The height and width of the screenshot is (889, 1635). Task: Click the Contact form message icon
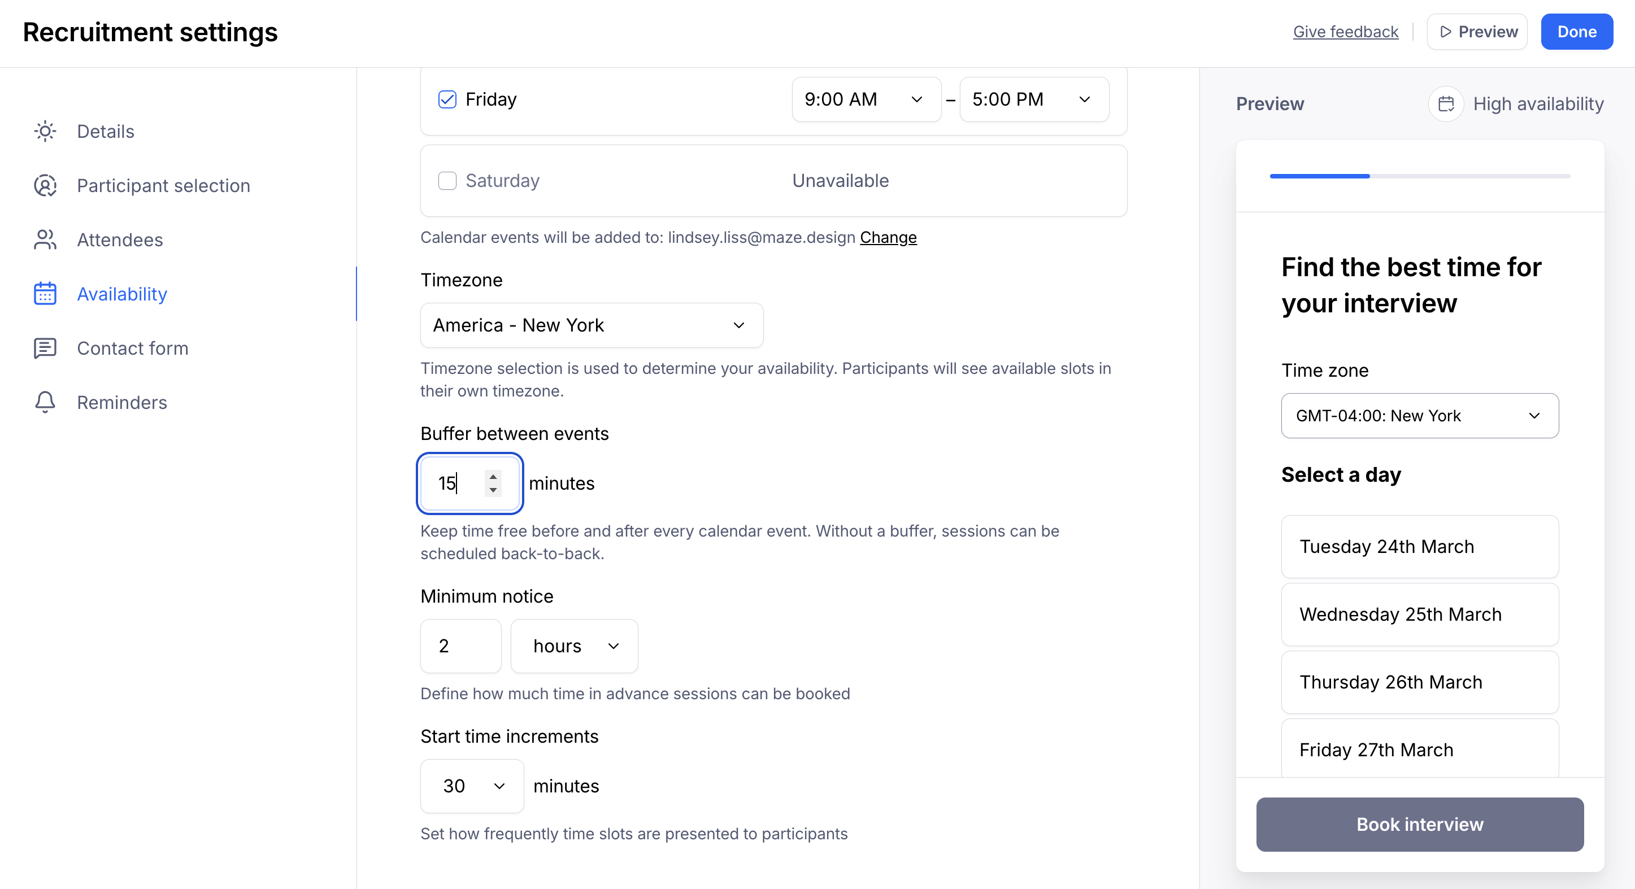click(45, 348)
